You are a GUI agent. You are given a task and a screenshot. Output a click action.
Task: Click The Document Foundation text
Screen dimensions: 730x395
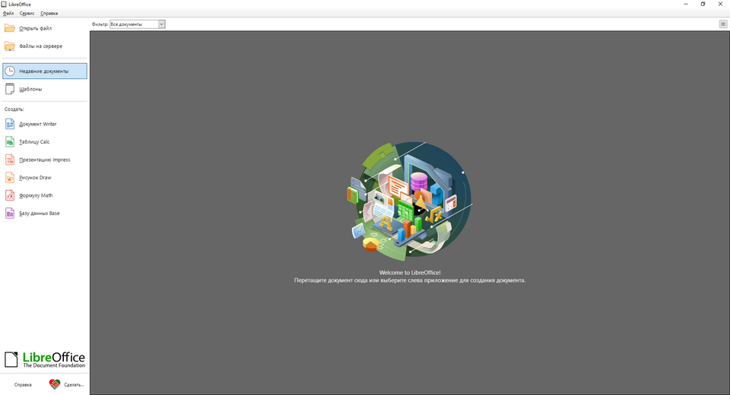tap(54, 365)
